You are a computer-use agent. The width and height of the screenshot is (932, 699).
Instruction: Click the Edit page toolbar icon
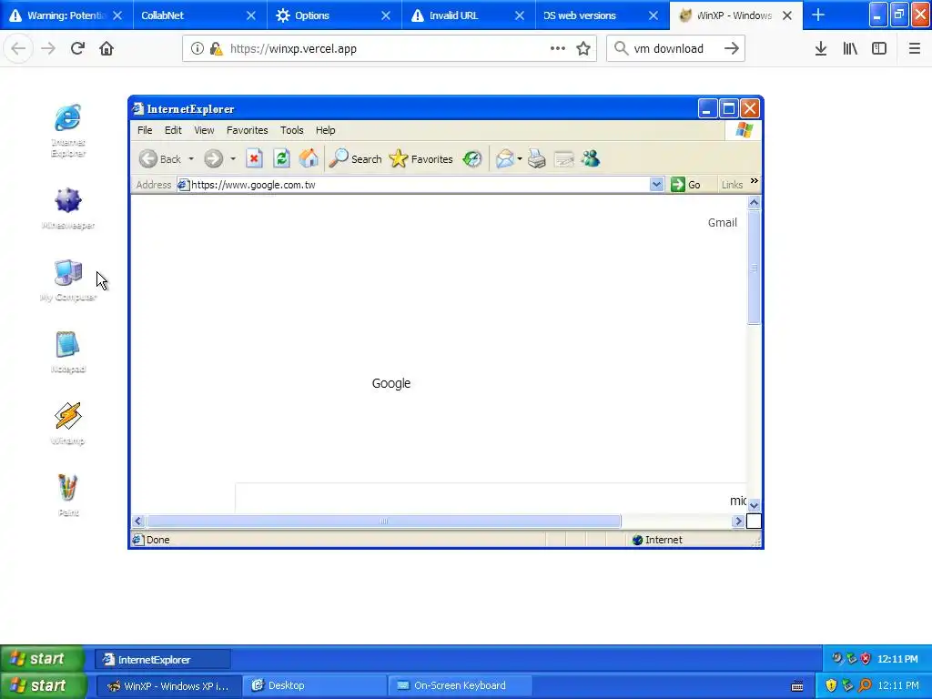(563, 158)
